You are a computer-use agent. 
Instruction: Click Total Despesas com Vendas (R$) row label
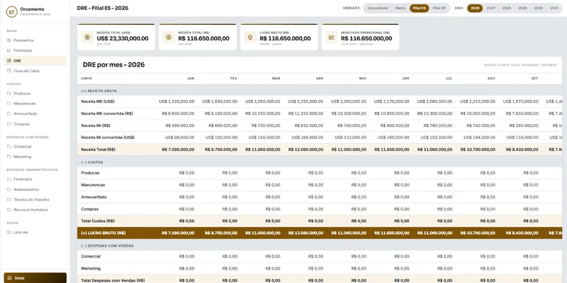click(x=113, y=280)
